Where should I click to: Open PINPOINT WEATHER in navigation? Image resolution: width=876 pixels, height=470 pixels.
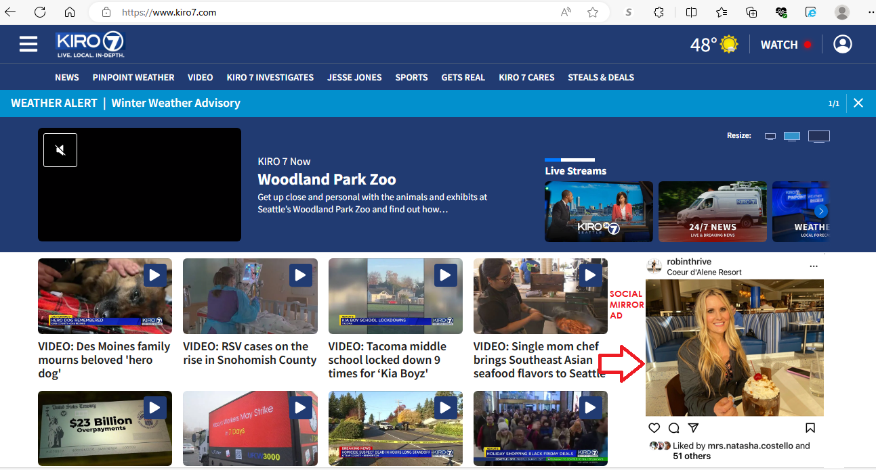(x=133, y=77)
